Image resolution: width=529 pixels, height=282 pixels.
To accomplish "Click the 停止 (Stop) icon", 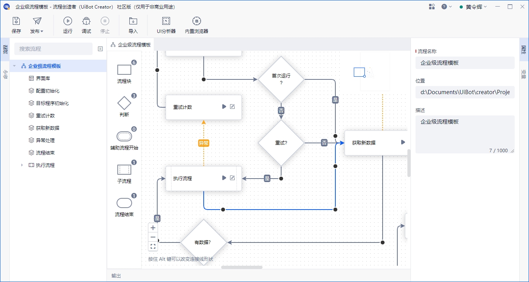I will click(105, 21).
